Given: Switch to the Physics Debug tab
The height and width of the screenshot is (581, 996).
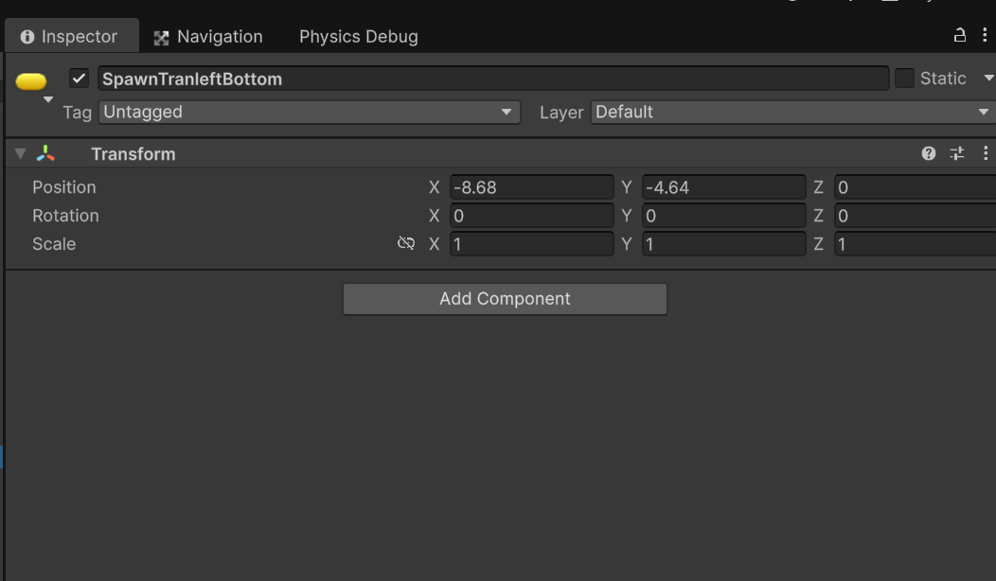Looking at the screenshot, I should 358,37.
